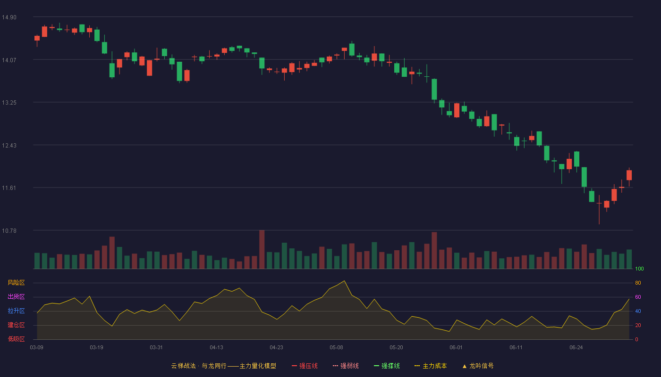The image size is (661, 377).
Task: Select the 12.43 price axis label
Action: [9, 145]
